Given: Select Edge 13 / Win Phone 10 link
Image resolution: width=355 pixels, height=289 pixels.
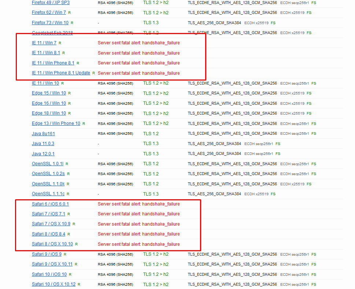Looking at the screenshot, I should pos(56,123).
